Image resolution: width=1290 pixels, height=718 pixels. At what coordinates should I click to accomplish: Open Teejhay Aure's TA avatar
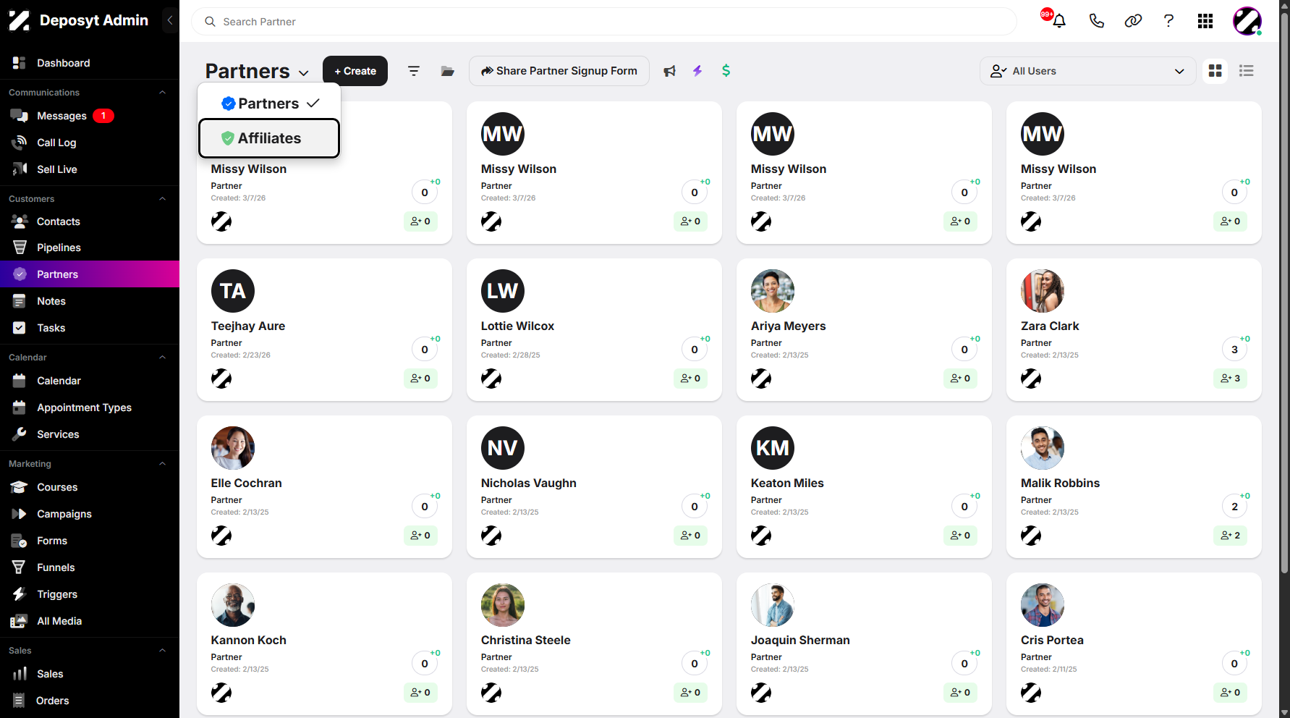(233, 291)
